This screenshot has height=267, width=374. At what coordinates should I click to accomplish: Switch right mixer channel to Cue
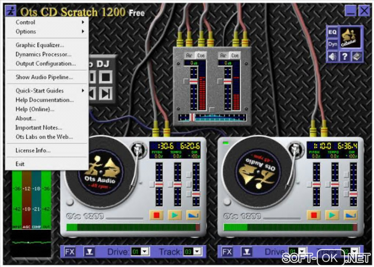click(235, 55)
